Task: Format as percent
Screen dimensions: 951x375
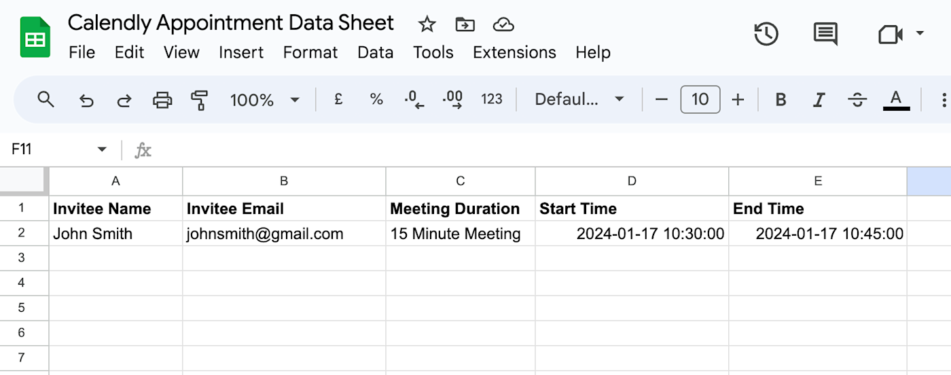Action: pyautogui.click(x=376, y=100)
